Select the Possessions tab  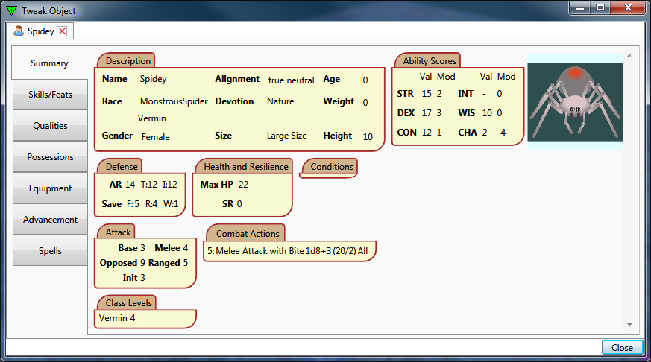pos(50,157)
